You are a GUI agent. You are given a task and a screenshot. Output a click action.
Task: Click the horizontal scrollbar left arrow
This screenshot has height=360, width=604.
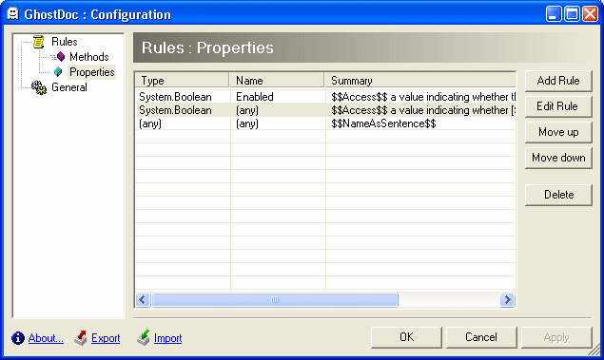click(143, 299)
